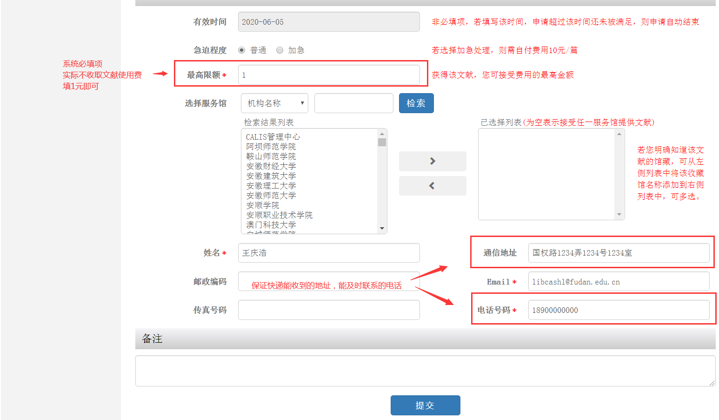This screenshot has height=420, width=719.
Task: Click into the 备注 text area
Action: 425,371
